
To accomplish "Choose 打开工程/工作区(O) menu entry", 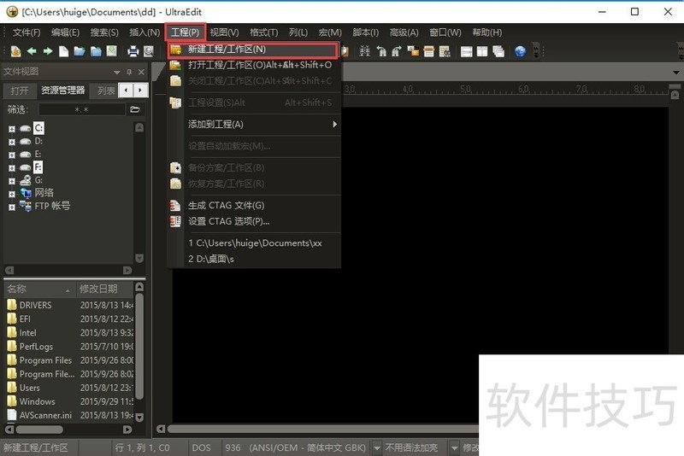I will pyautogui.click(x=253, y=66).
